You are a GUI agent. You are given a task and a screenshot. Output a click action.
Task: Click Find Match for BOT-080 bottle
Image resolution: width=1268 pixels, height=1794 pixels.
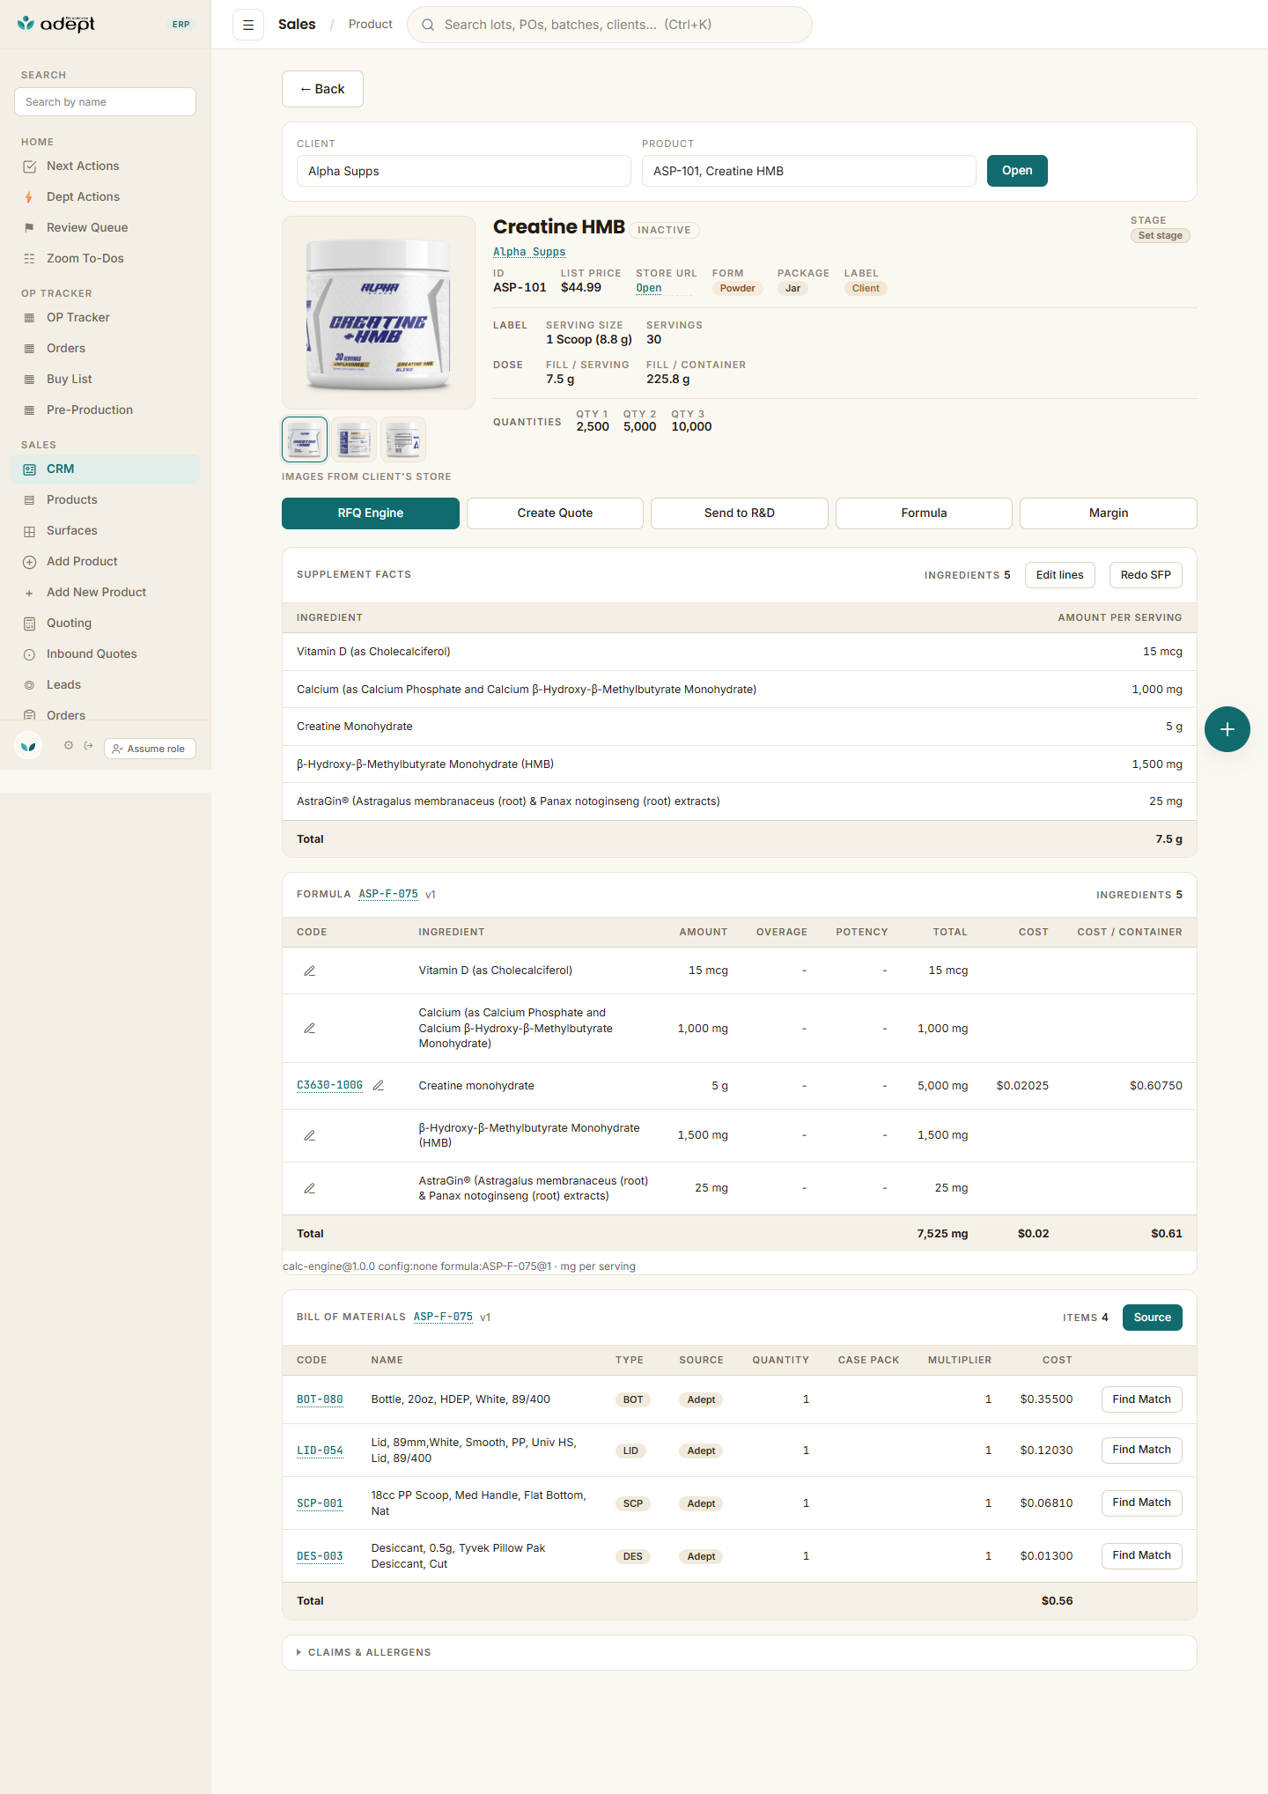(1142, 1399)
